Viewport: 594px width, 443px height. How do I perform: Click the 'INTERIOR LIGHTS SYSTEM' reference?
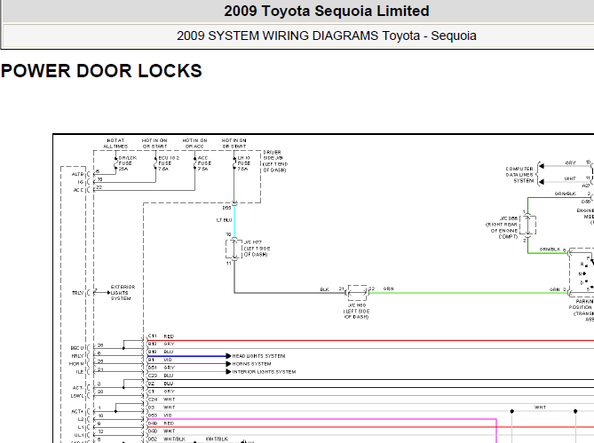pyautogui.click(x=264, y=372)
